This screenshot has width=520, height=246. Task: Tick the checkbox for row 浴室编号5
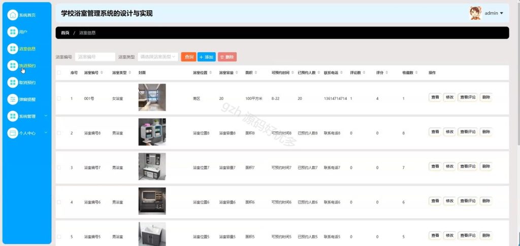(59, 237)
